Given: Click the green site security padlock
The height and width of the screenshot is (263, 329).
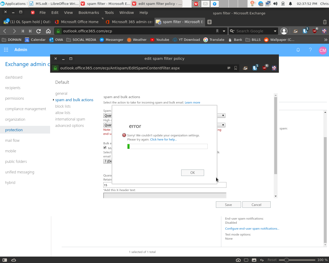Looking at the screenshot, I should click(x=58, y=31).
